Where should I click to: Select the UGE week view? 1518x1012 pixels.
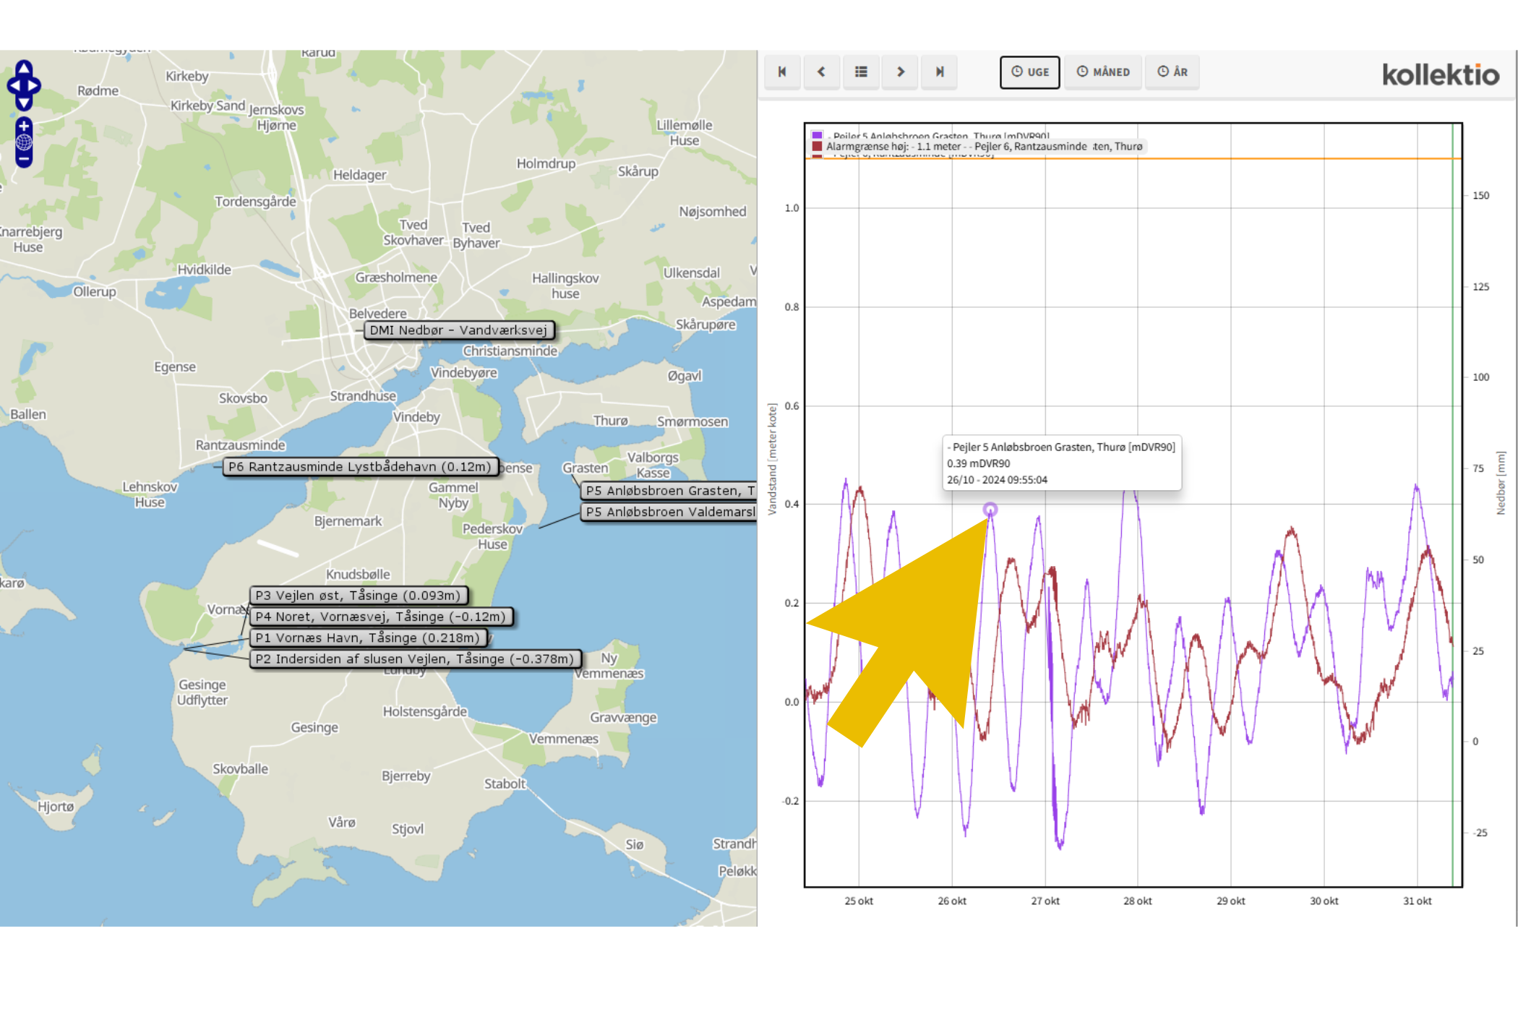[1029, 72]
